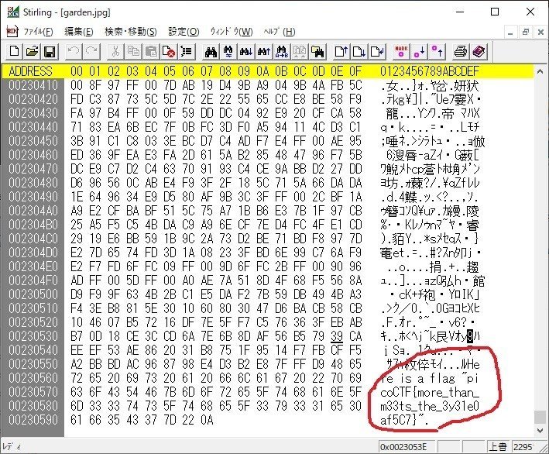Click the vertical scrollbar thumb
This screenshot has height=454, width=549.
coord(540,417)
